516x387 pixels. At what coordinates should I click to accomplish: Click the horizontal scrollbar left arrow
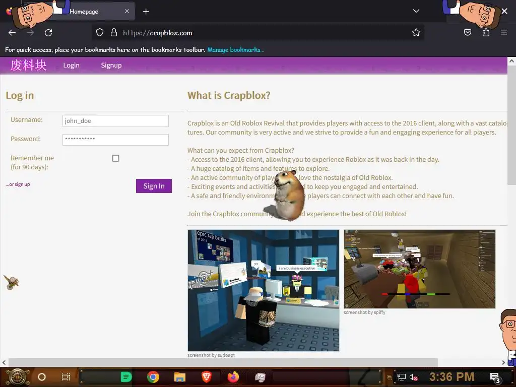[x=4, y=363]
